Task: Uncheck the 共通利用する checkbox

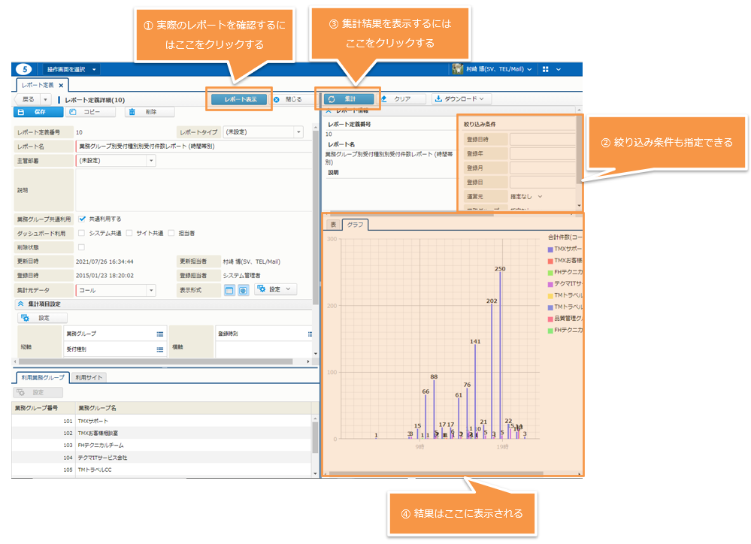Action: pyautogui.click(x=82, y=219)
